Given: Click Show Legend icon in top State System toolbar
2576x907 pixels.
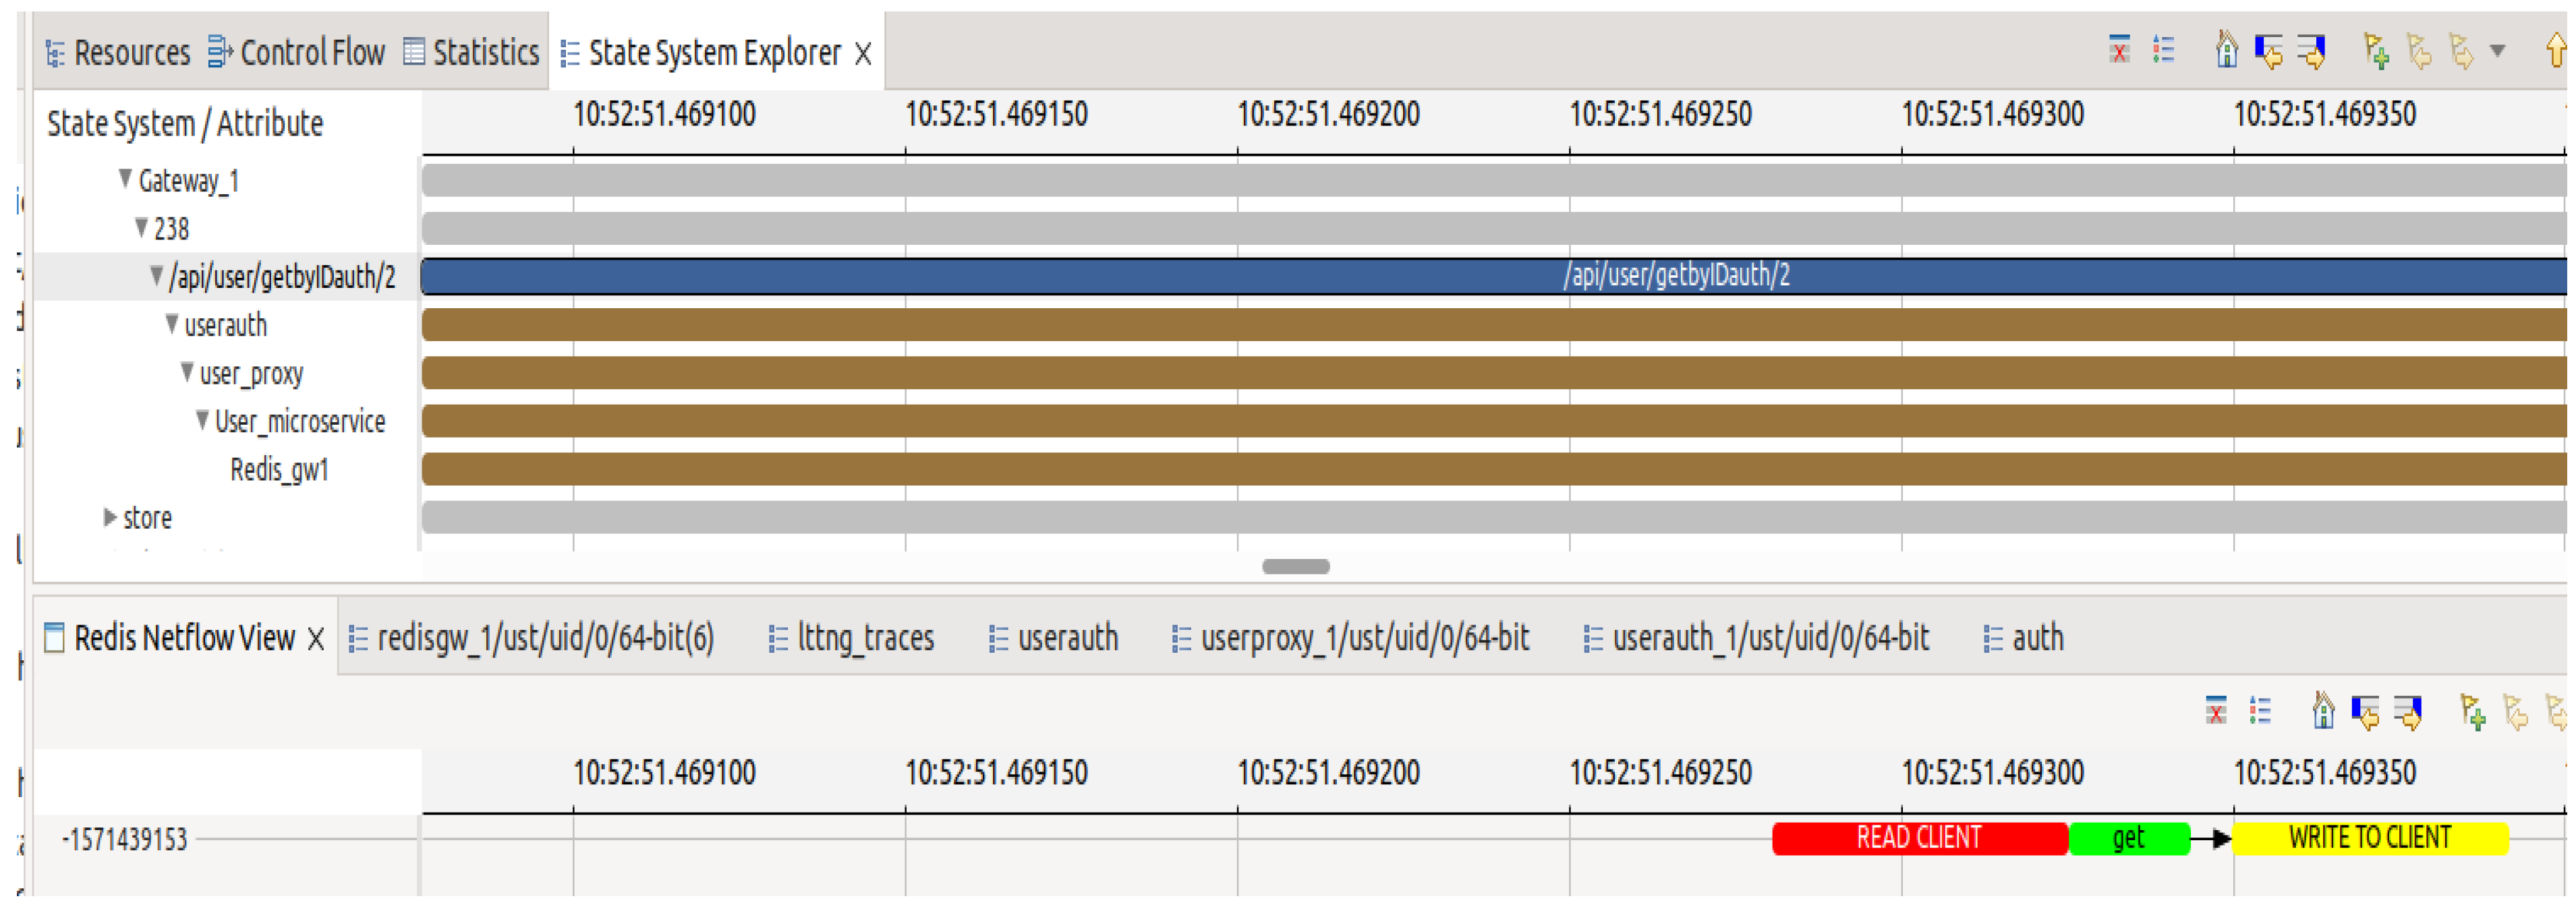Looking at the screenshot, I should click(x=2163, y=50).
